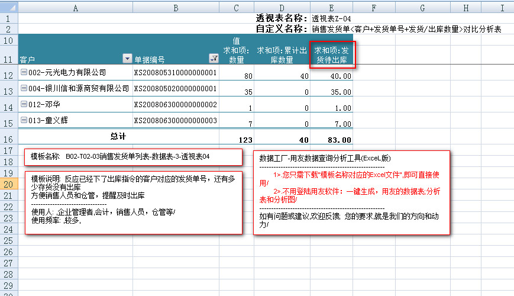Open the 单据编号 filter button

214,59
